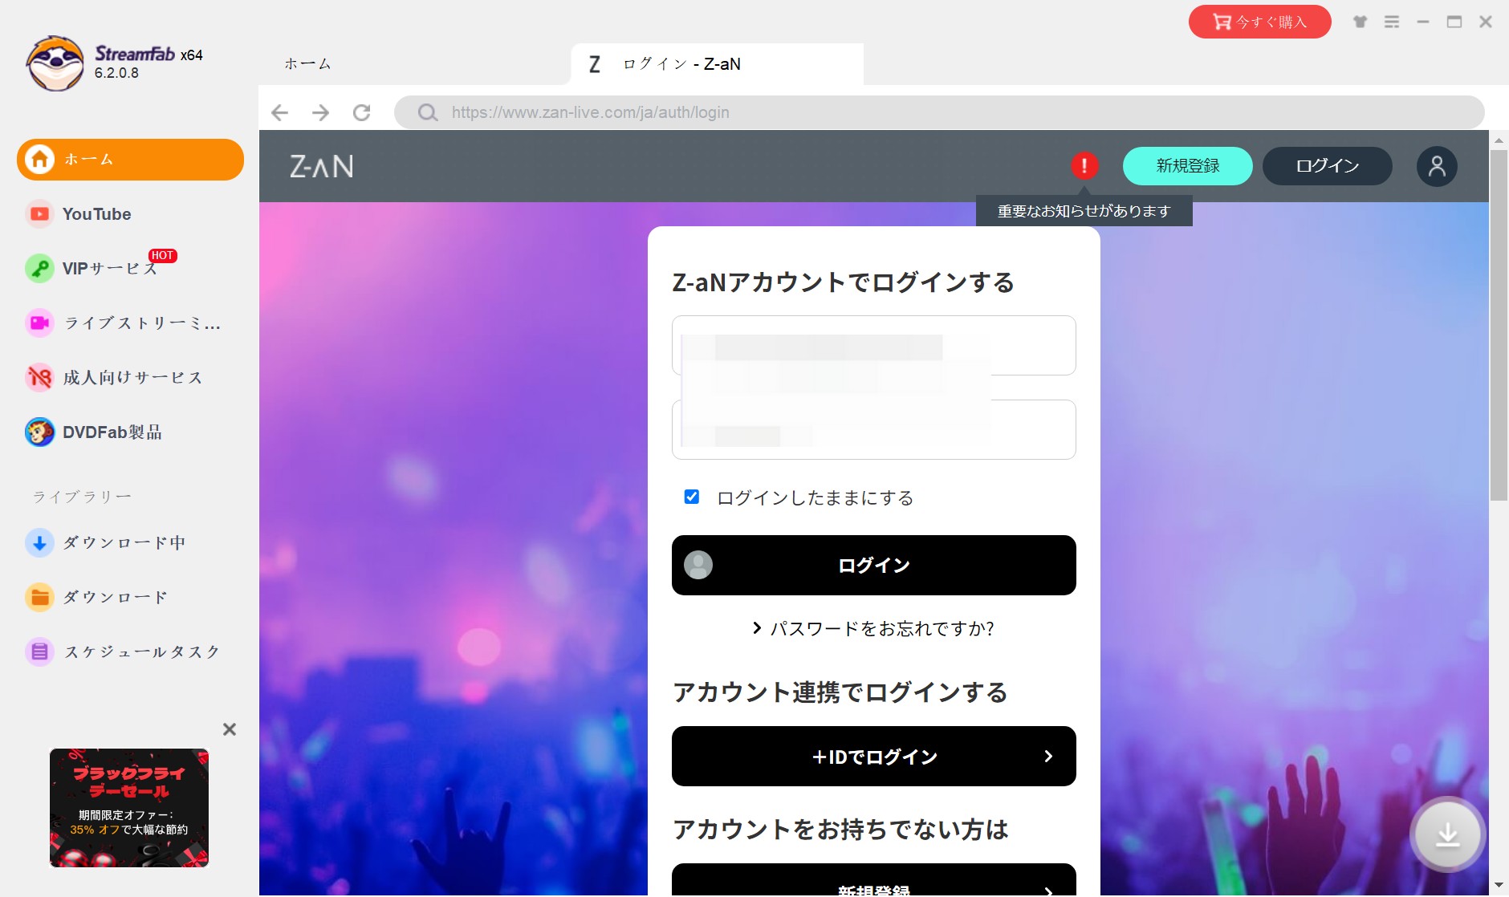Go forward with the forward arrow
Screen dimensions: 1509x897
(x=321, y=112)
